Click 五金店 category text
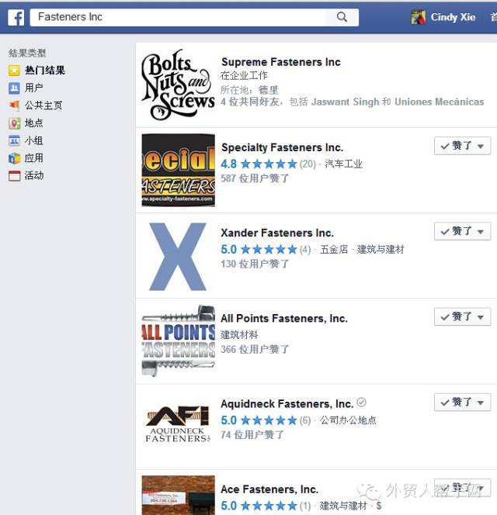Image resolution: width=497 pixels, height=515 pixels. (x=334, y=249)
